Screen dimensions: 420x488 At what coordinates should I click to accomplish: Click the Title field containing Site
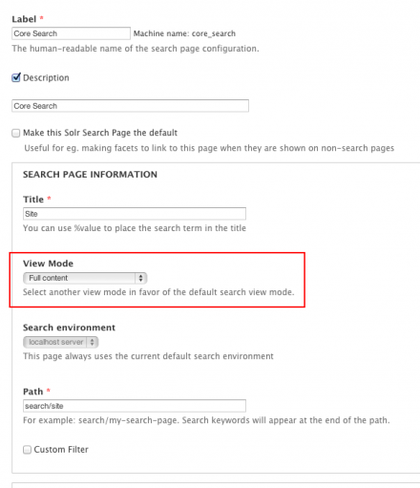point(135,214)
